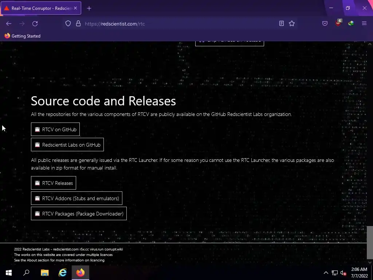Open the Windows Start menu
This screenshot has height=280, width=373.
click(x=9, y=272)
